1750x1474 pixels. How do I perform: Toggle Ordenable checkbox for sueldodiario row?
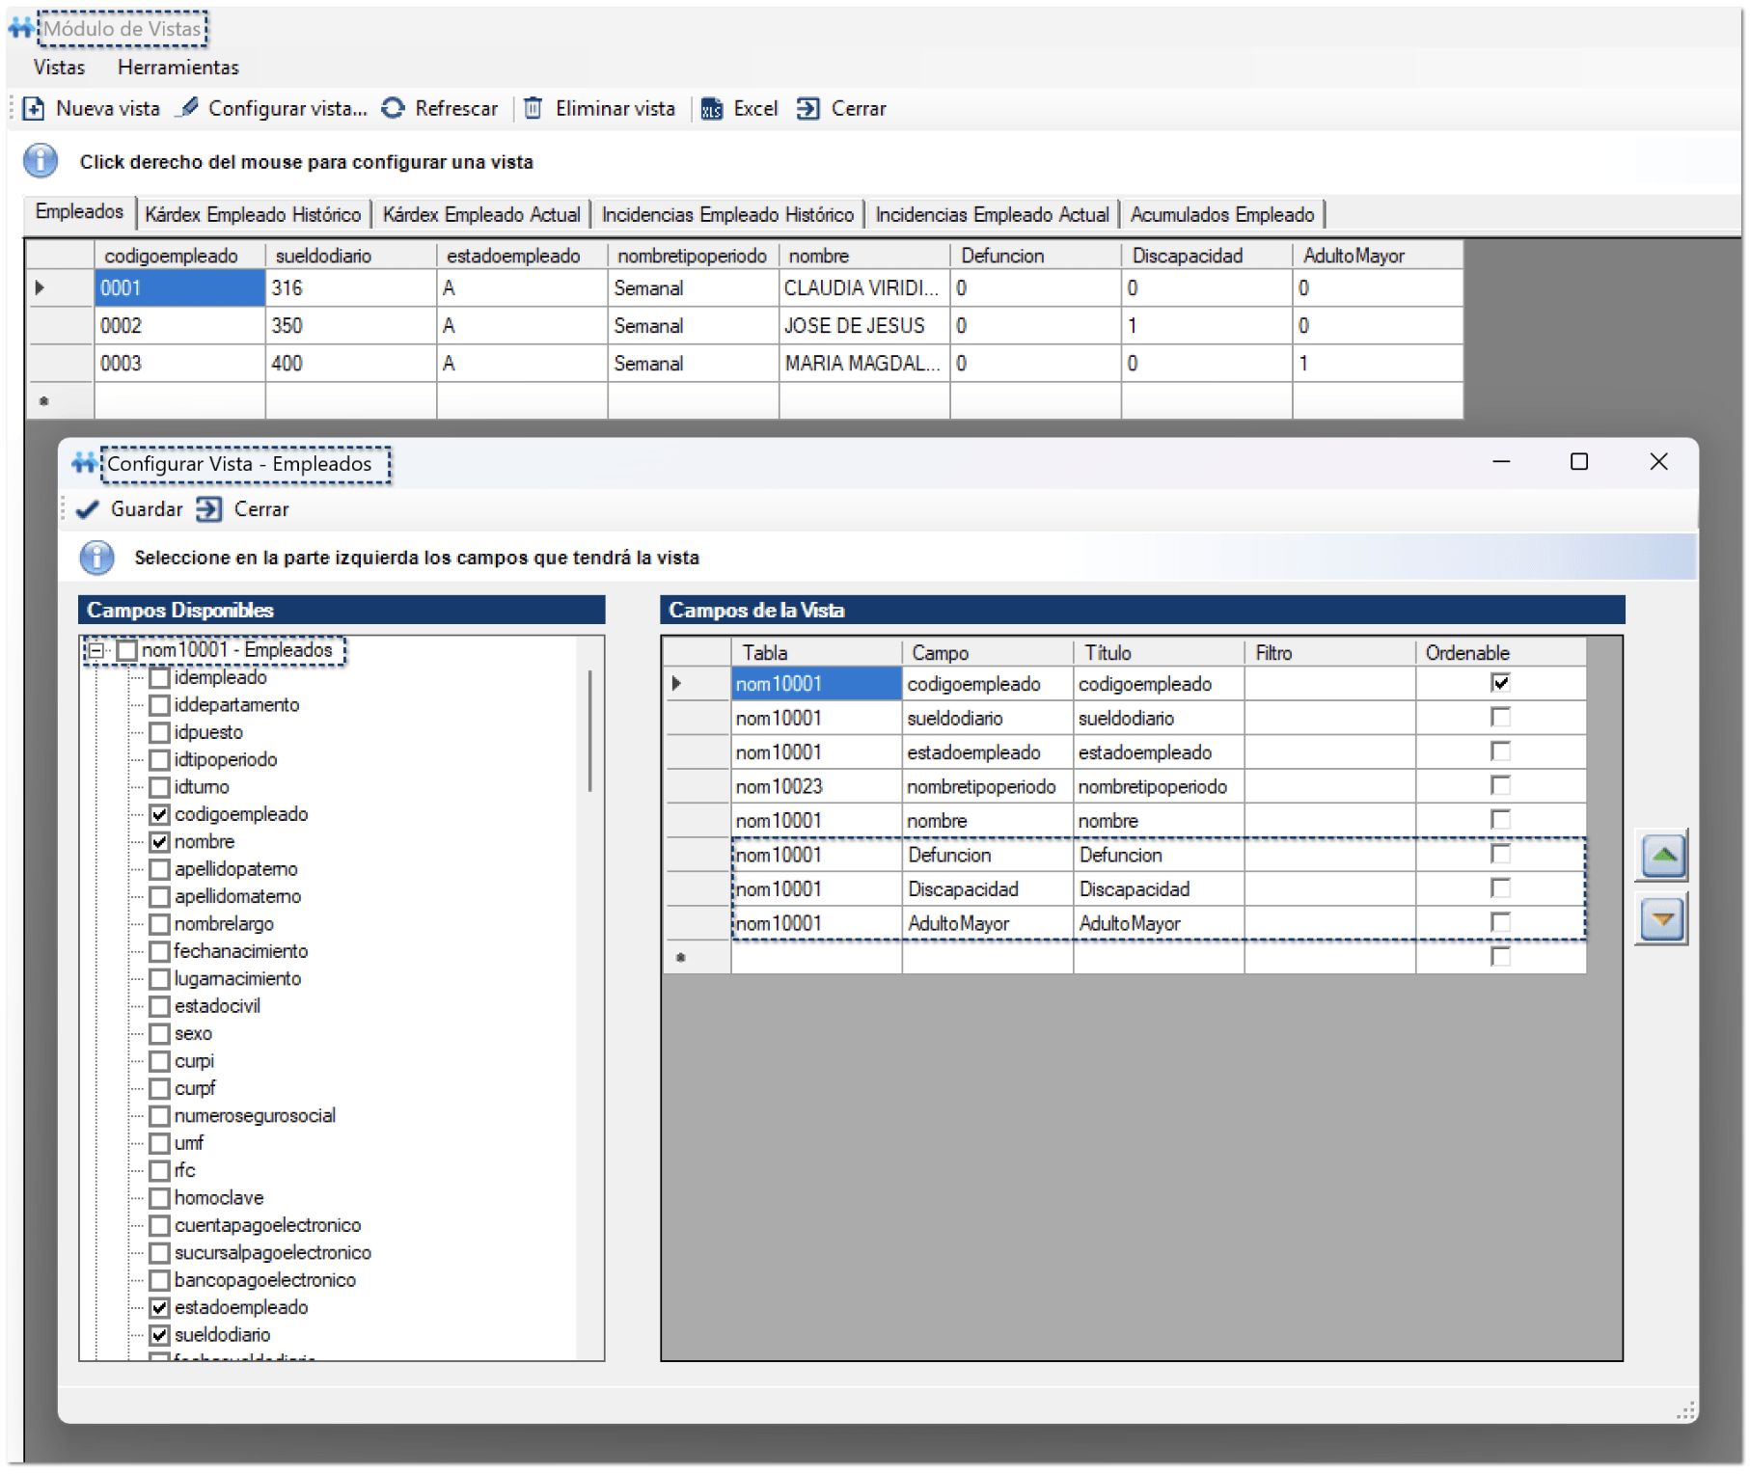pos(1500,718)
